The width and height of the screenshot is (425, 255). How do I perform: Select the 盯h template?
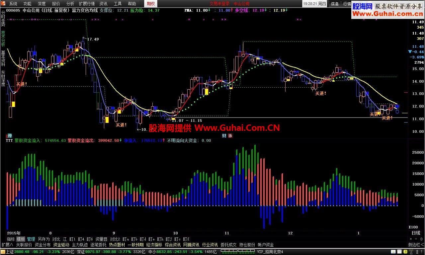point(160,239)
